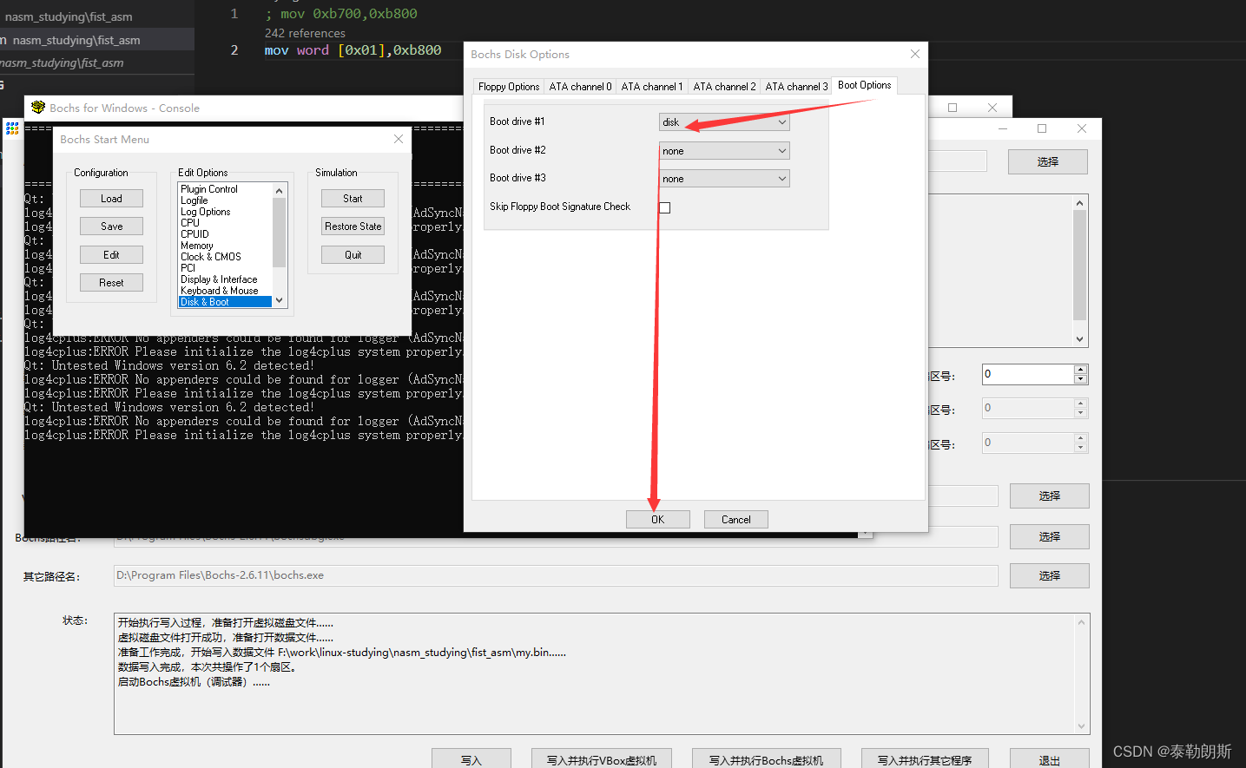Click scroll-up arrow of the upper-right list box
Viewport: 1246px width, 768px height.
click(1080, 203)
